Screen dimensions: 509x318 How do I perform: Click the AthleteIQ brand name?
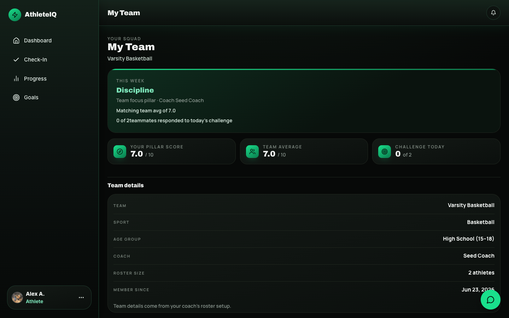41,14
